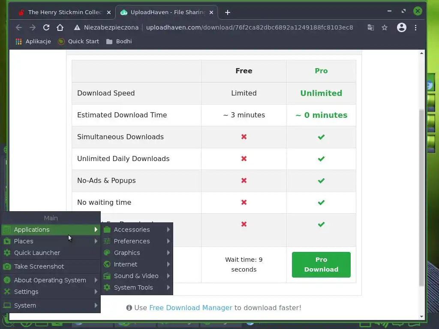The height and width of the screenshot is (329, 439).
Task: Open the browser three-dot menu
Action: [x=415, y=27]
